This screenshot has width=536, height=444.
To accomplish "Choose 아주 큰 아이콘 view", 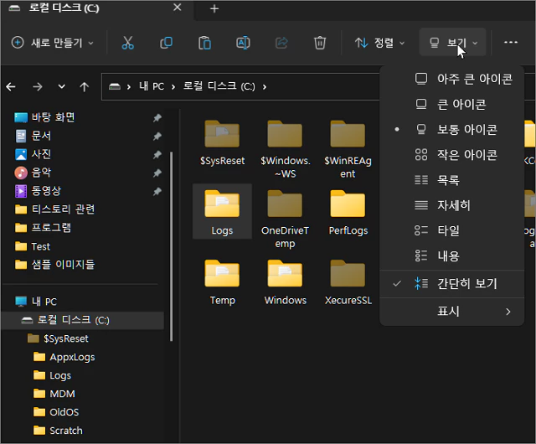I will (452, 79).
